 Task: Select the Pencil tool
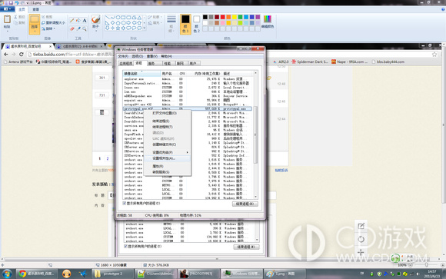[x=72, y=21]
